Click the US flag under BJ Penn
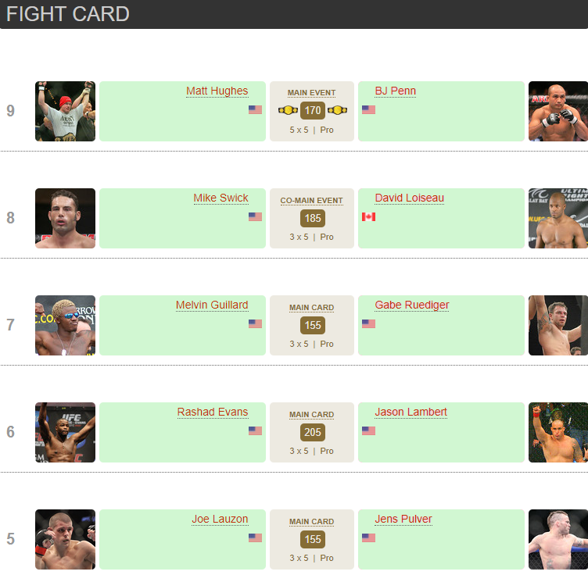This screenshot has width=588, height=575. click(x=368, y=109)
